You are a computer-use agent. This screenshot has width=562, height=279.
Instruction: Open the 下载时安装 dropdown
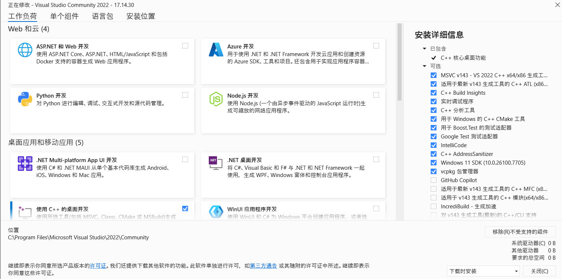coord(483,271)
